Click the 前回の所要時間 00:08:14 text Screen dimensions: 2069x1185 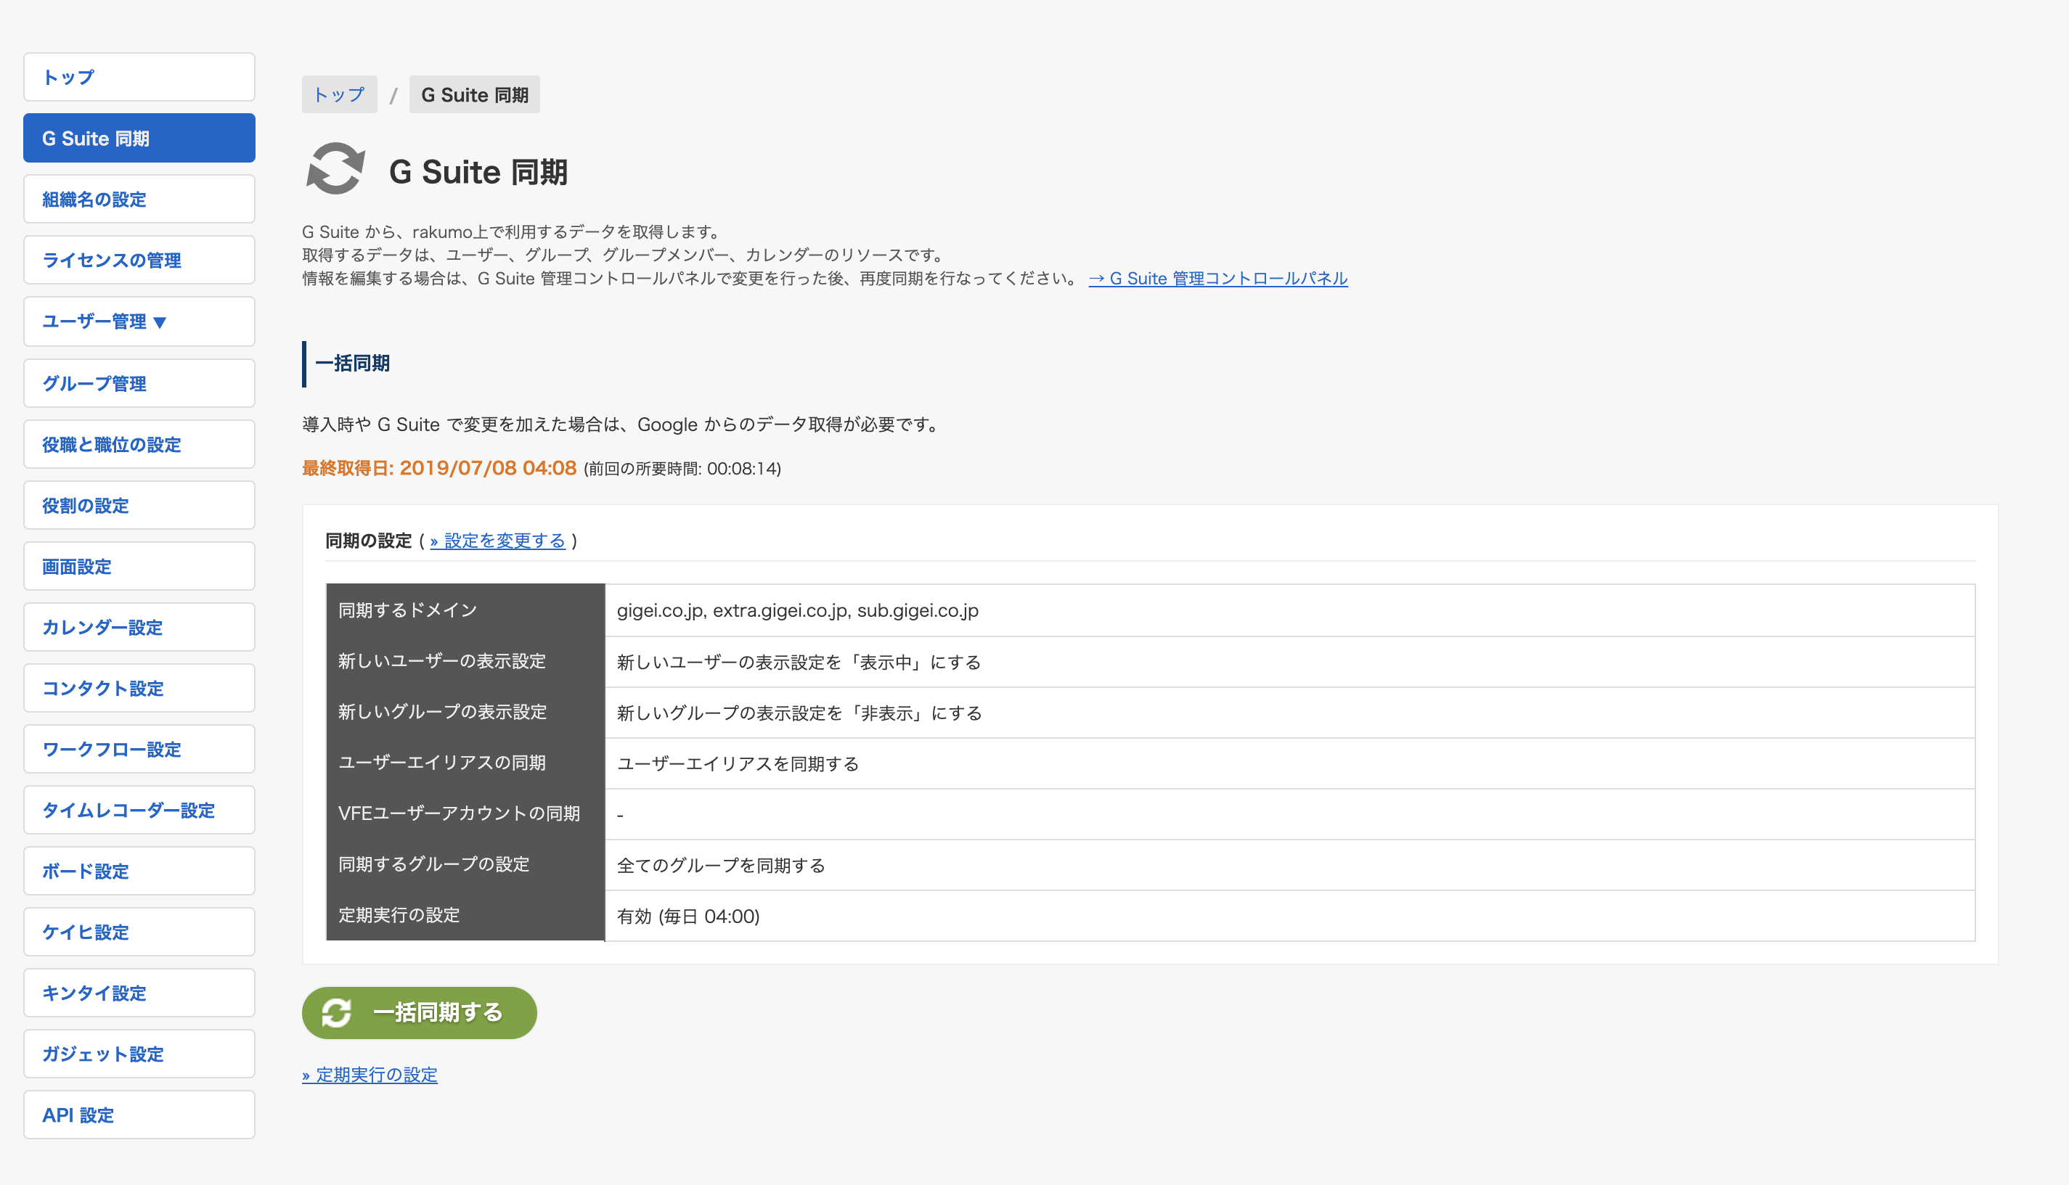[x=682, y=469]
